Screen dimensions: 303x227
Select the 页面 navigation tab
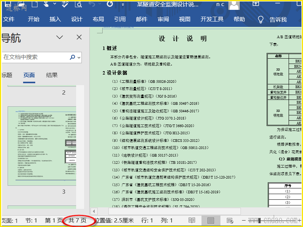29,75
